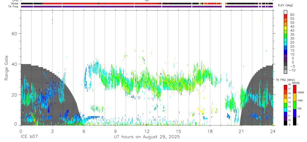The image size is (307, 142).
Task: Click the '18' hour tick on UT axis
Action: click(210, 131)
